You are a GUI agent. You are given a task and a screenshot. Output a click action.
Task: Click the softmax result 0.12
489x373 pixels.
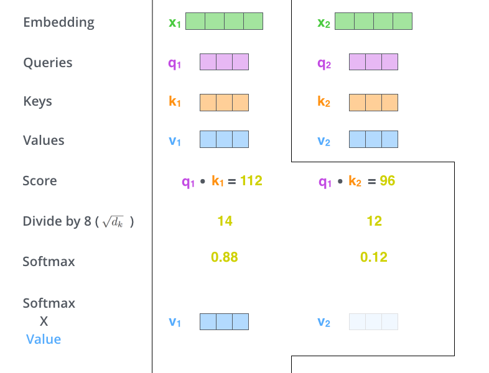pyautogui.click(x=374, y=257)
